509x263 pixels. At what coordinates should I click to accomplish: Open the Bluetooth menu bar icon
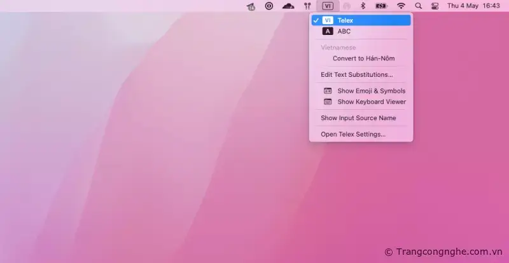click(x=363, y=6)
